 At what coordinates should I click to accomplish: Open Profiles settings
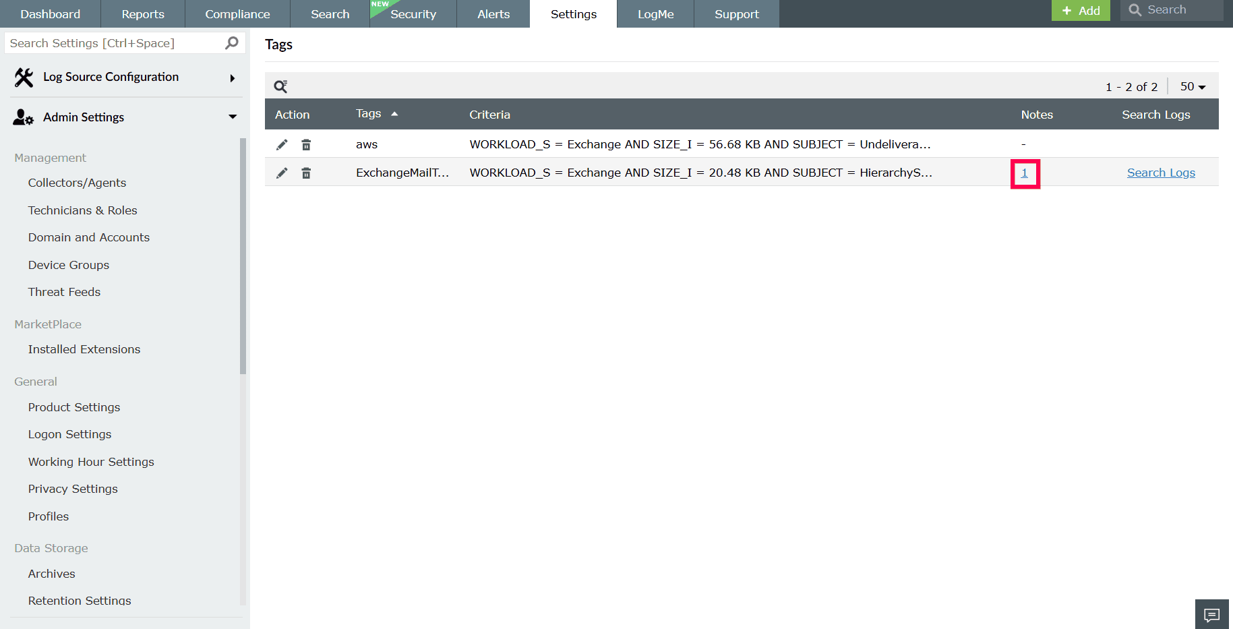coord(49,516)
